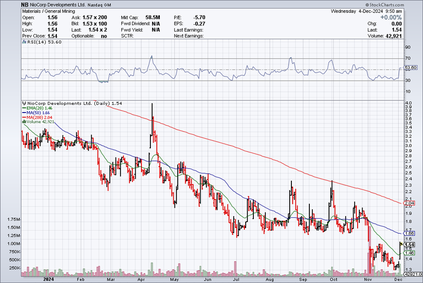Image resolution: width=423 pixels, height=283 pixels.
Task: Select the P/E value -5.70
Action: [199, 17]
